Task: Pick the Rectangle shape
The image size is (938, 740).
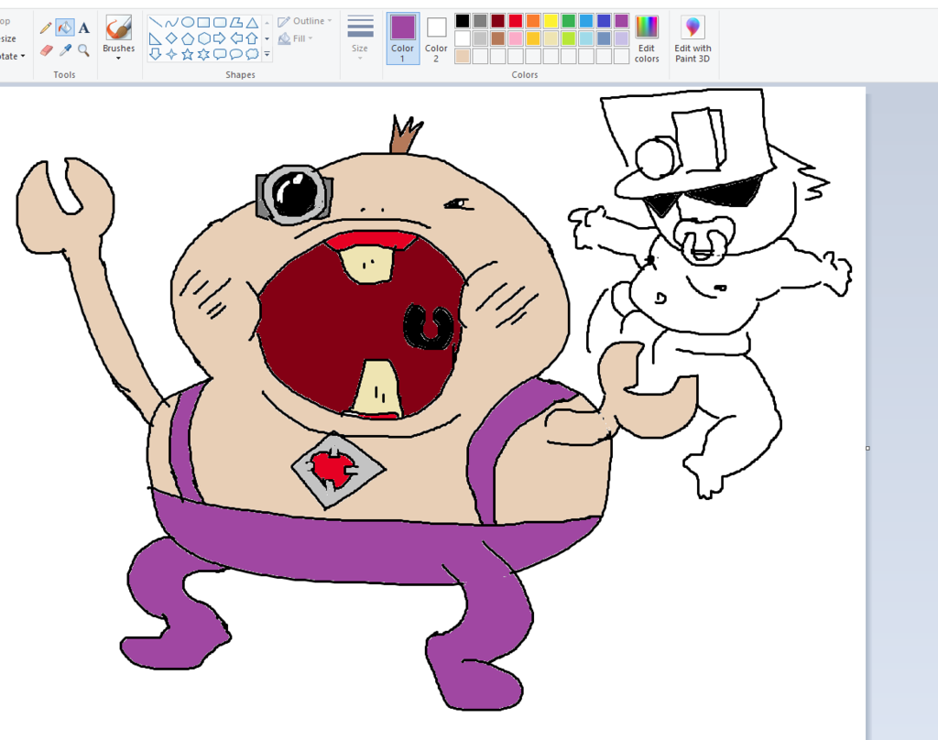Action: [204, 23]
